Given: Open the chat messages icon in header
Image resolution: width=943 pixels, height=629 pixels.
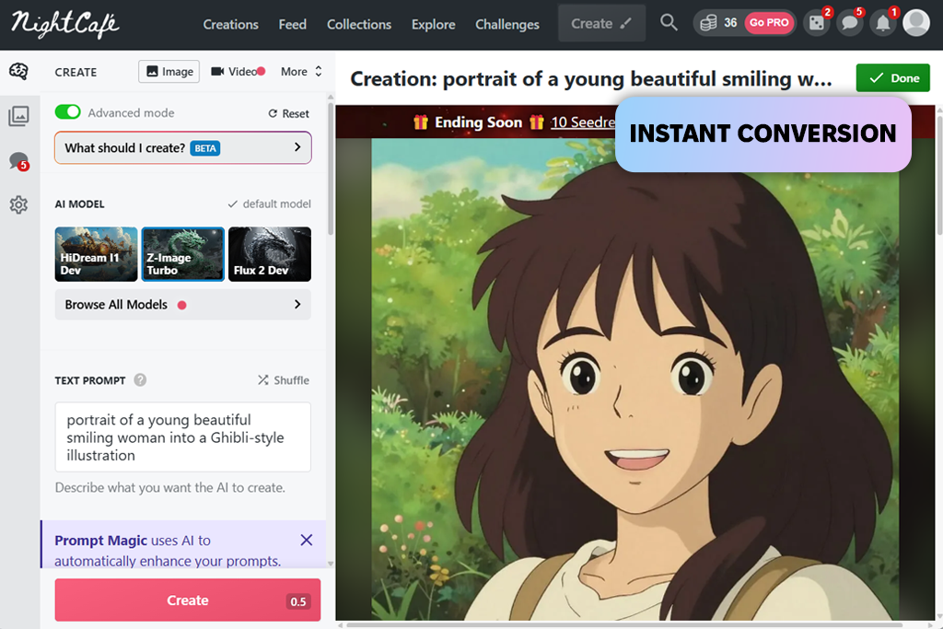Looking at the screenshot, I should (850, 23).
